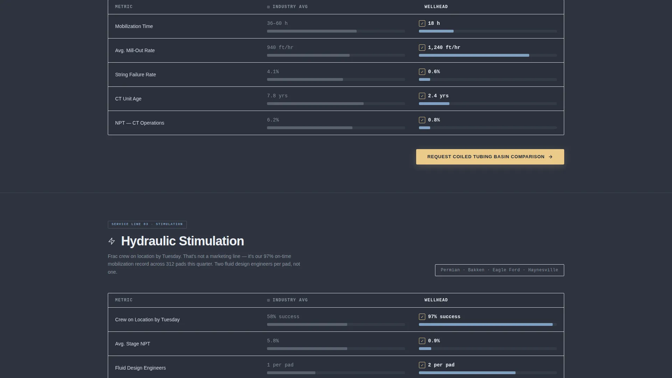The width and height of the screenshot is (672, 378).
Task: Click the Industry Avg square marker in the stimulation table
Action: point(268,300)
